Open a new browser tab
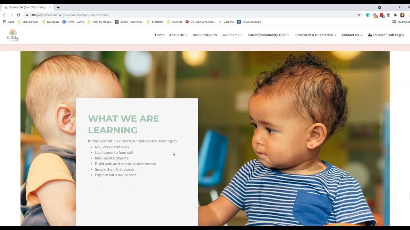This screenshot has width=410, height=230. coord(58,7)
